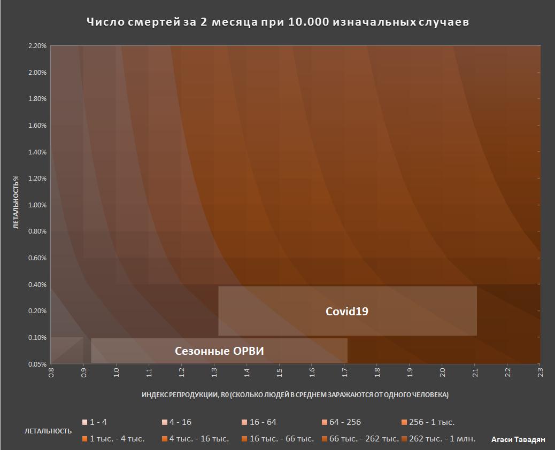This screenshot has width=555, height=450.
Task: Click the horizontal axis title 'ИНДЕКС РЕПРОДУКЦИИ, R0'
Action: (x=295, y=395)
